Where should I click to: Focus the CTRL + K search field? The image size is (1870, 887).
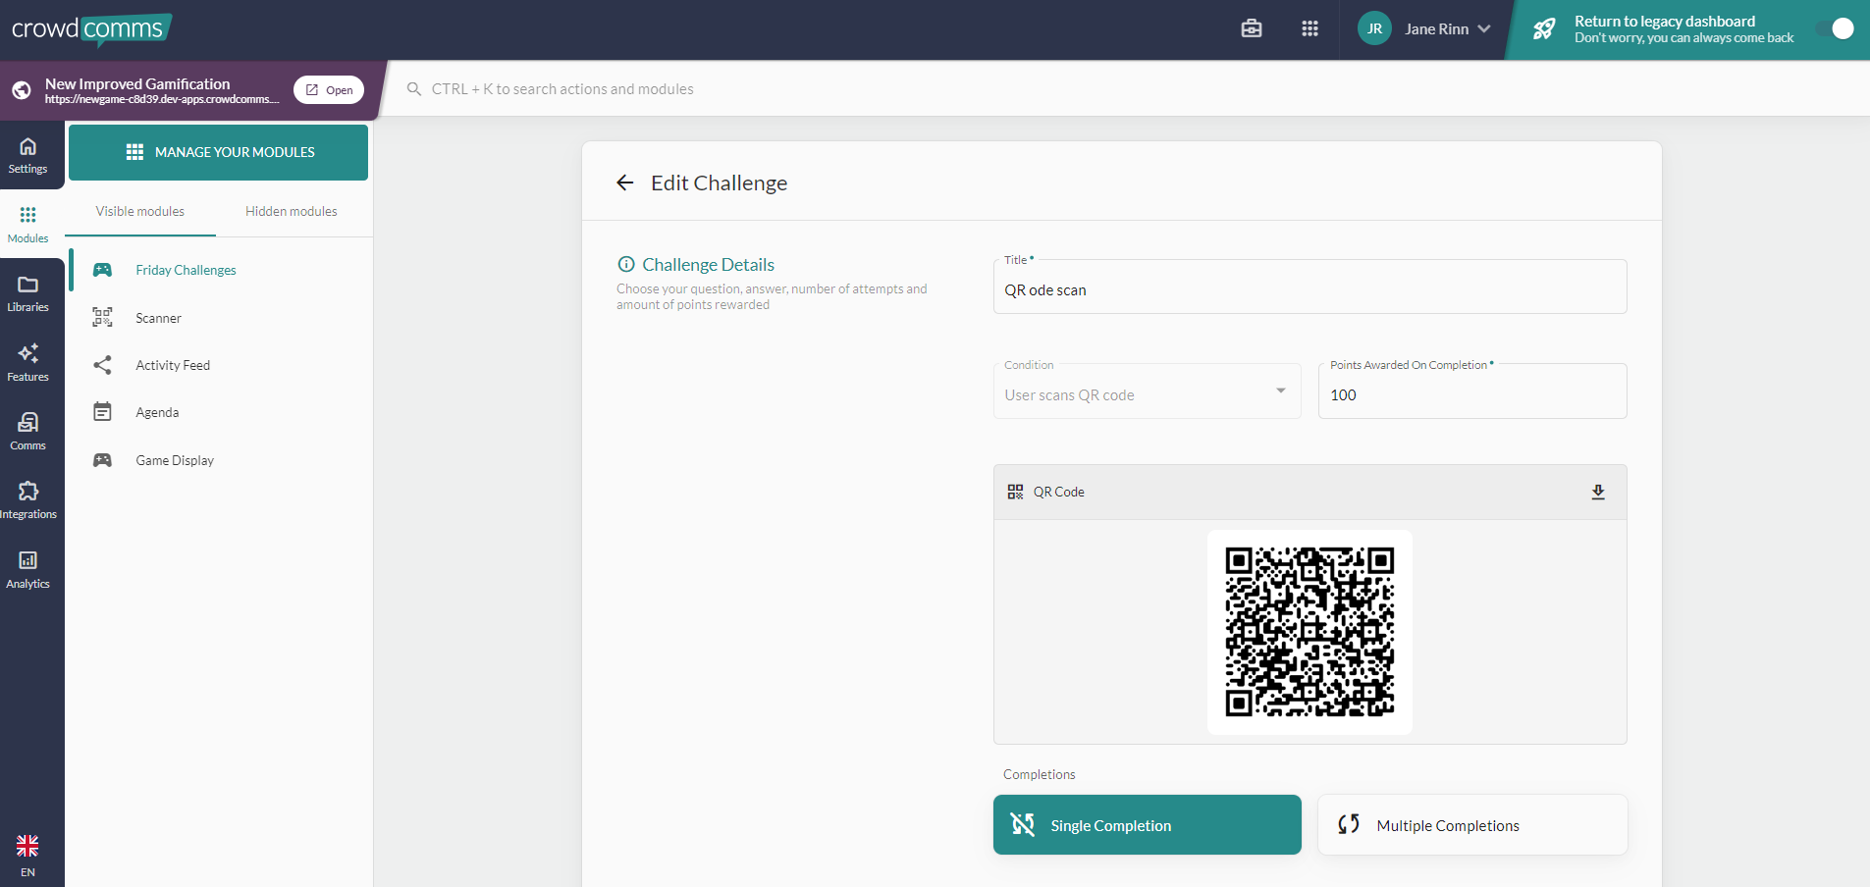[x=562, y=89]
